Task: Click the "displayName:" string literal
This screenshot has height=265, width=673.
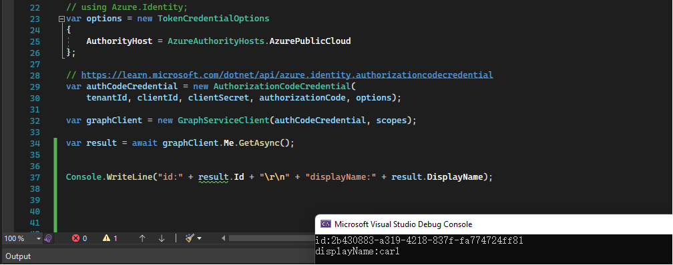Action: (341, 177)
